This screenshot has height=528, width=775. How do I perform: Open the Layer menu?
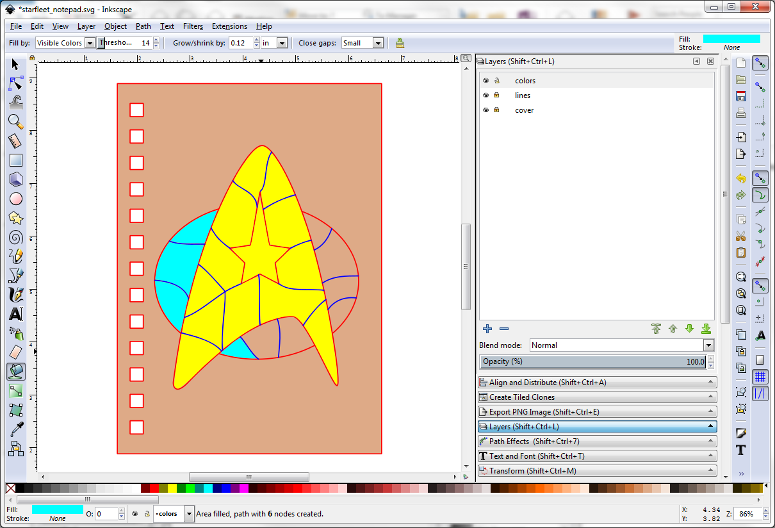86,26
